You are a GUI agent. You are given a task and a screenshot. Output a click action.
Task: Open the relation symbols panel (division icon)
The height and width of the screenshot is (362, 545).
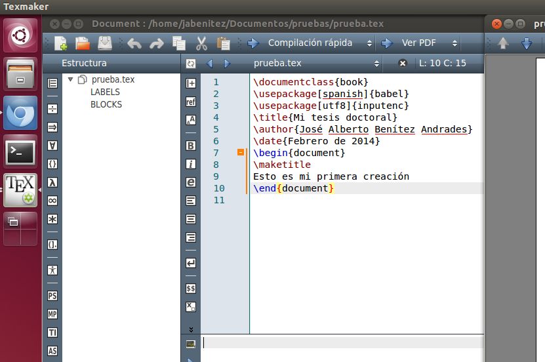(52, 109)
